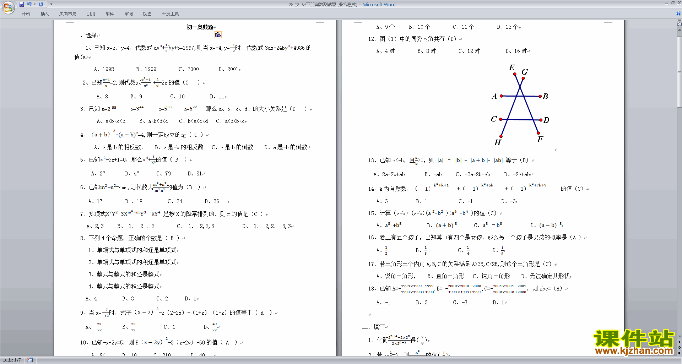Jump to previous page using double-arrow button
The image size is (682, 364).
coord(680,342)
